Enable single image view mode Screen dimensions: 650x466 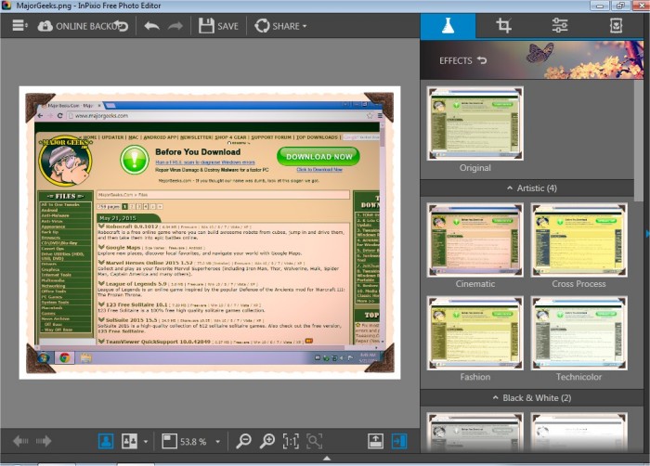pyautogui.click(x=106, y=441)
